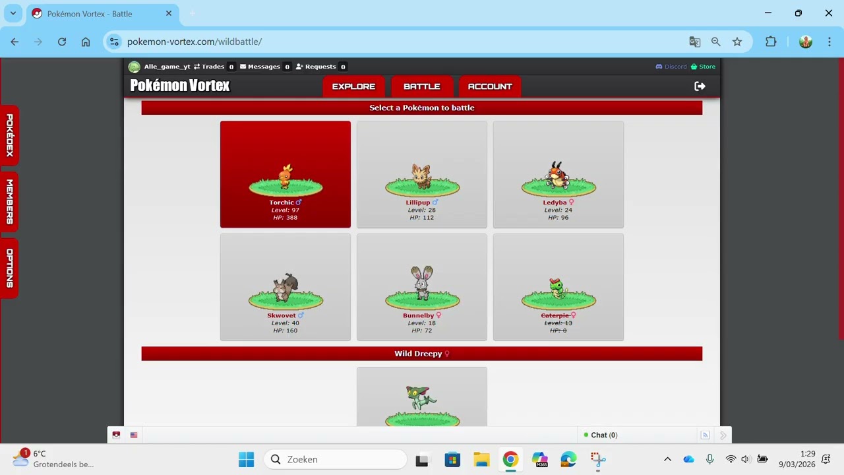Bookmark this page with star icon
The image size is (844, 475).
pyautogui.click(x=737, y=42)
